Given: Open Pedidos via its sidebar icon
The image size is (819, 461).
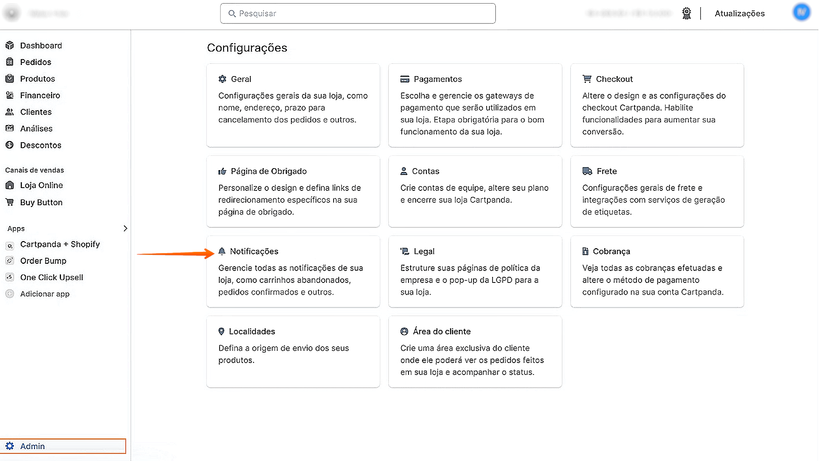Looking at the screenshot, I should (x=10, y=62).
